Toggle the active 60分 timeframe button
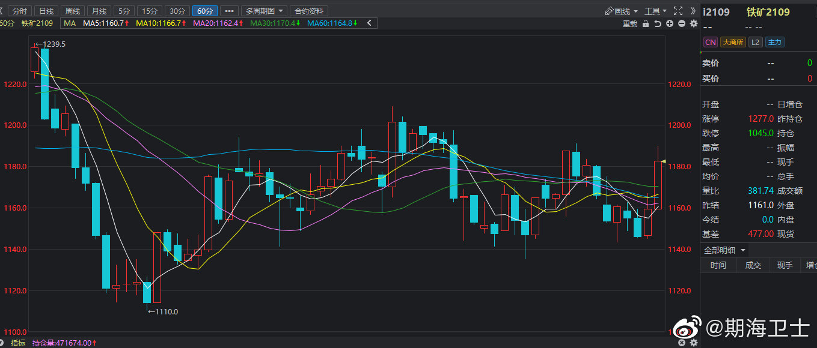Viewport: 817px width, 348px height. [204, 11]
